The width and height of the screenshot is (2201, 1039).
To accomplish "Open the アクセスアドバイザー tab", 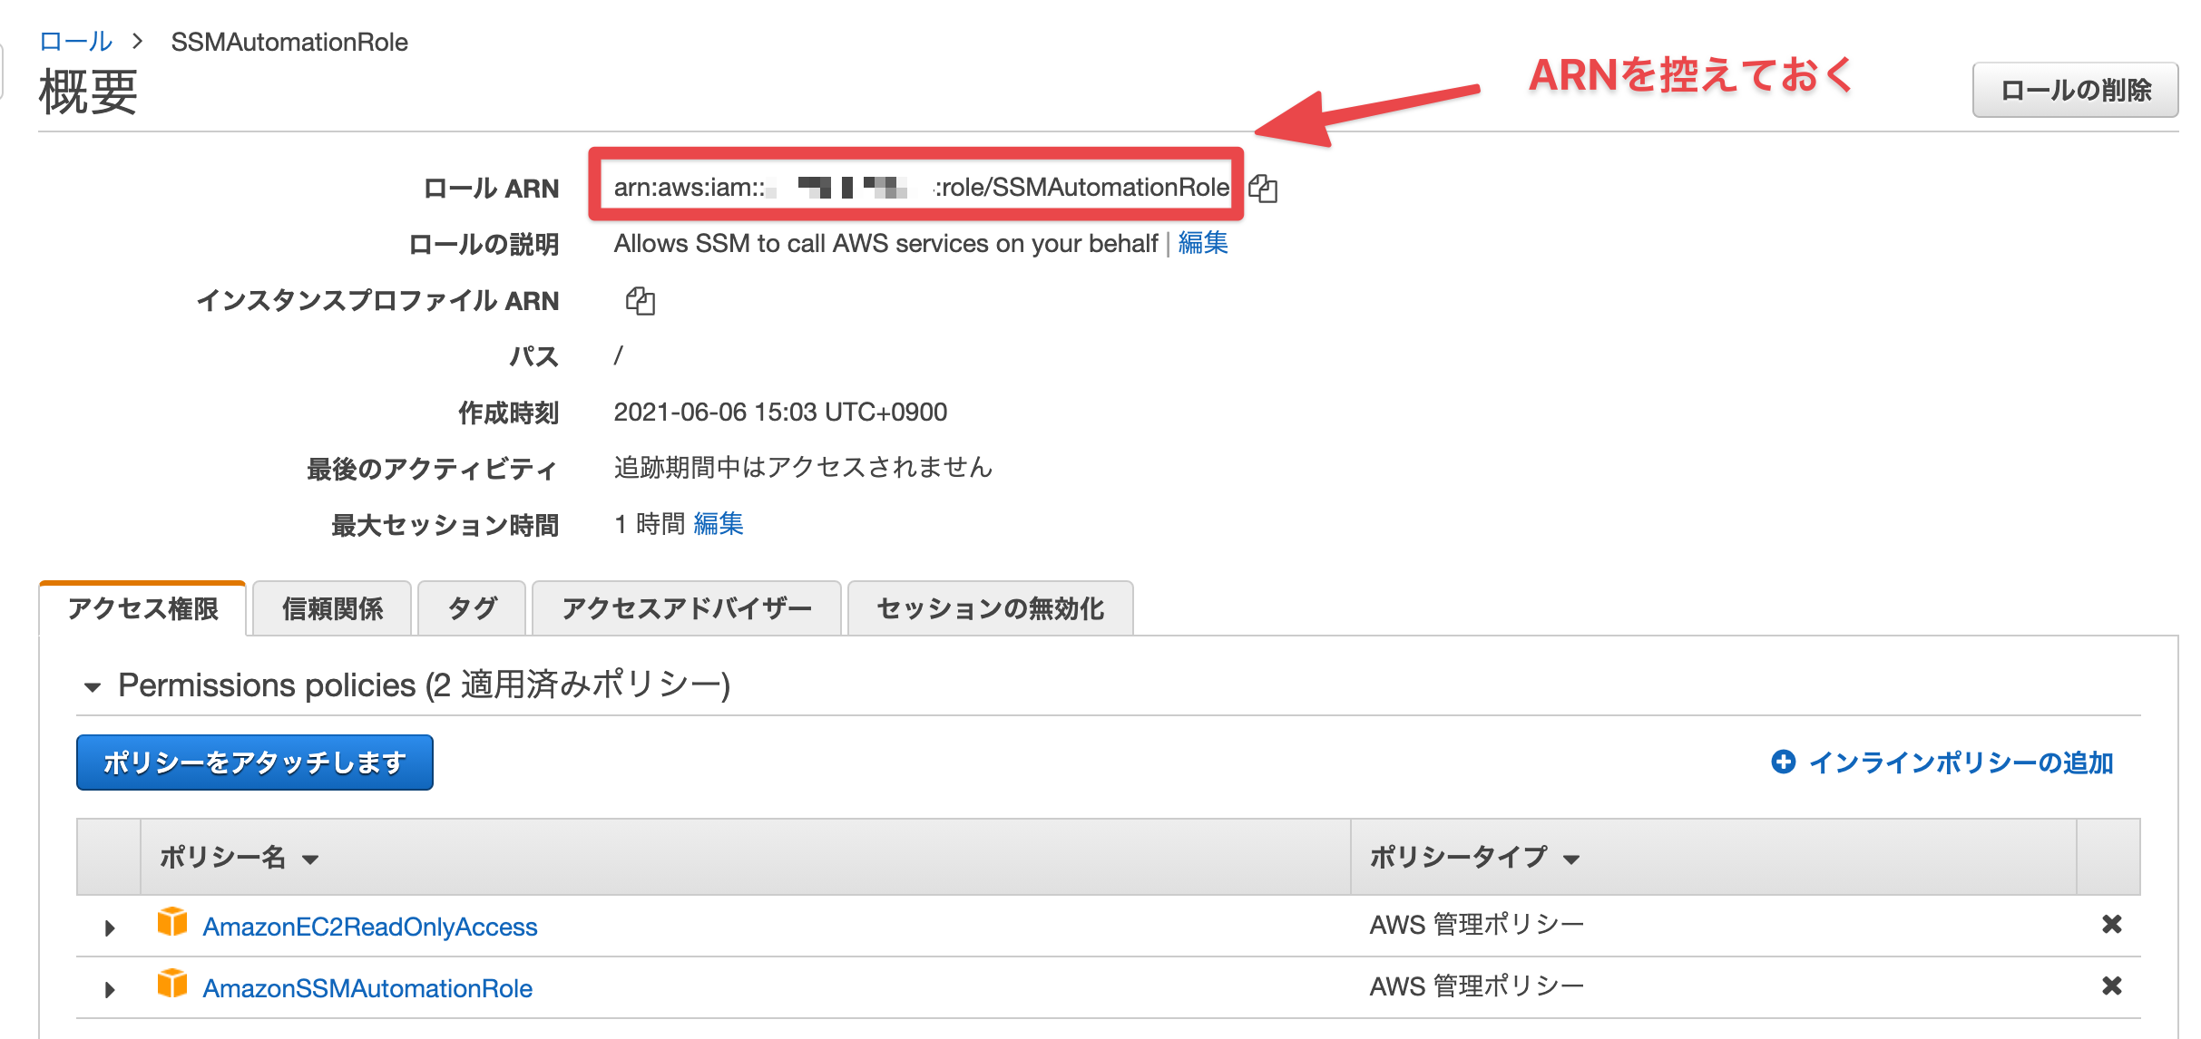I will click(x=687, y=608).
